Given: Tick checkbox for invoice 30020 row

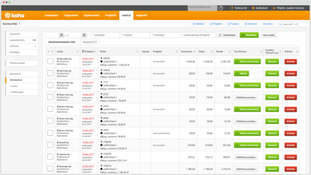Looking at the screenshot, I should point(50,73).
